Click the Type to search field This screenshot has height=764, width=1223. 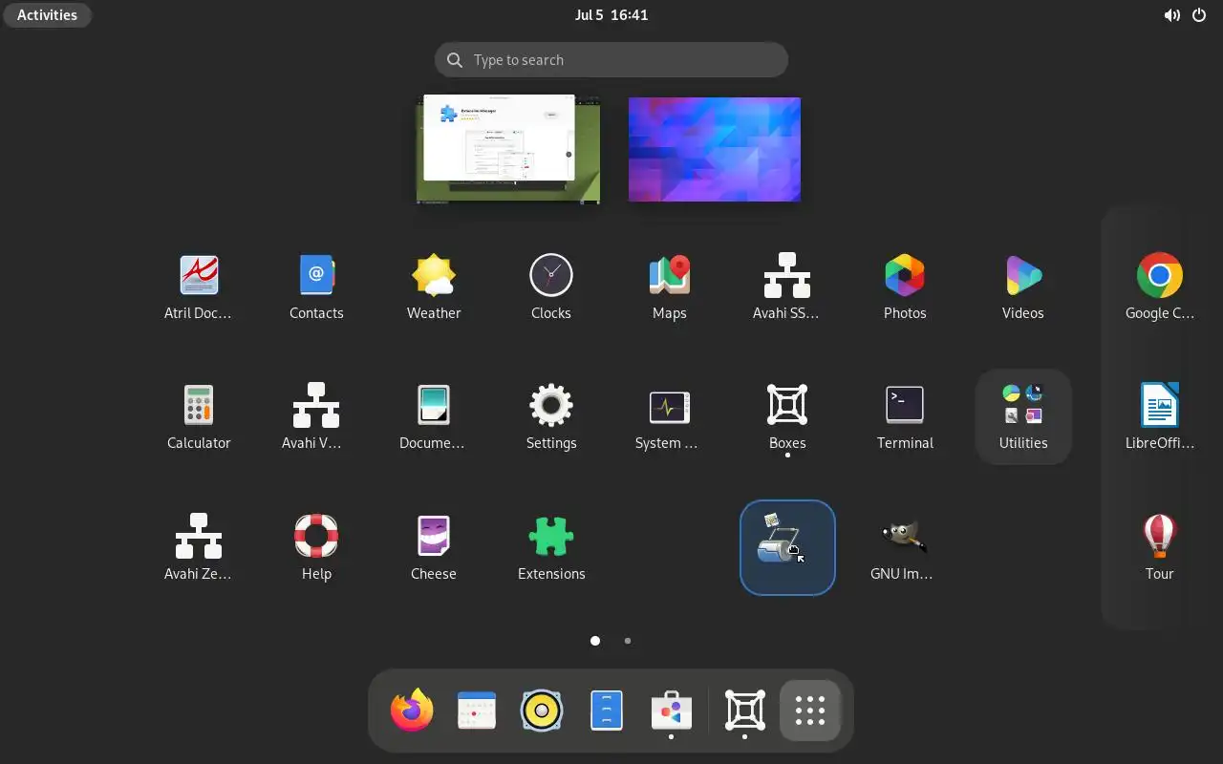tap(611, 60)
